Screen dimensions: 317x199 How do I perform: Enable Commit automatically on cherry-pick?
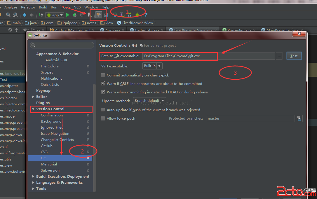coord(103,75)
